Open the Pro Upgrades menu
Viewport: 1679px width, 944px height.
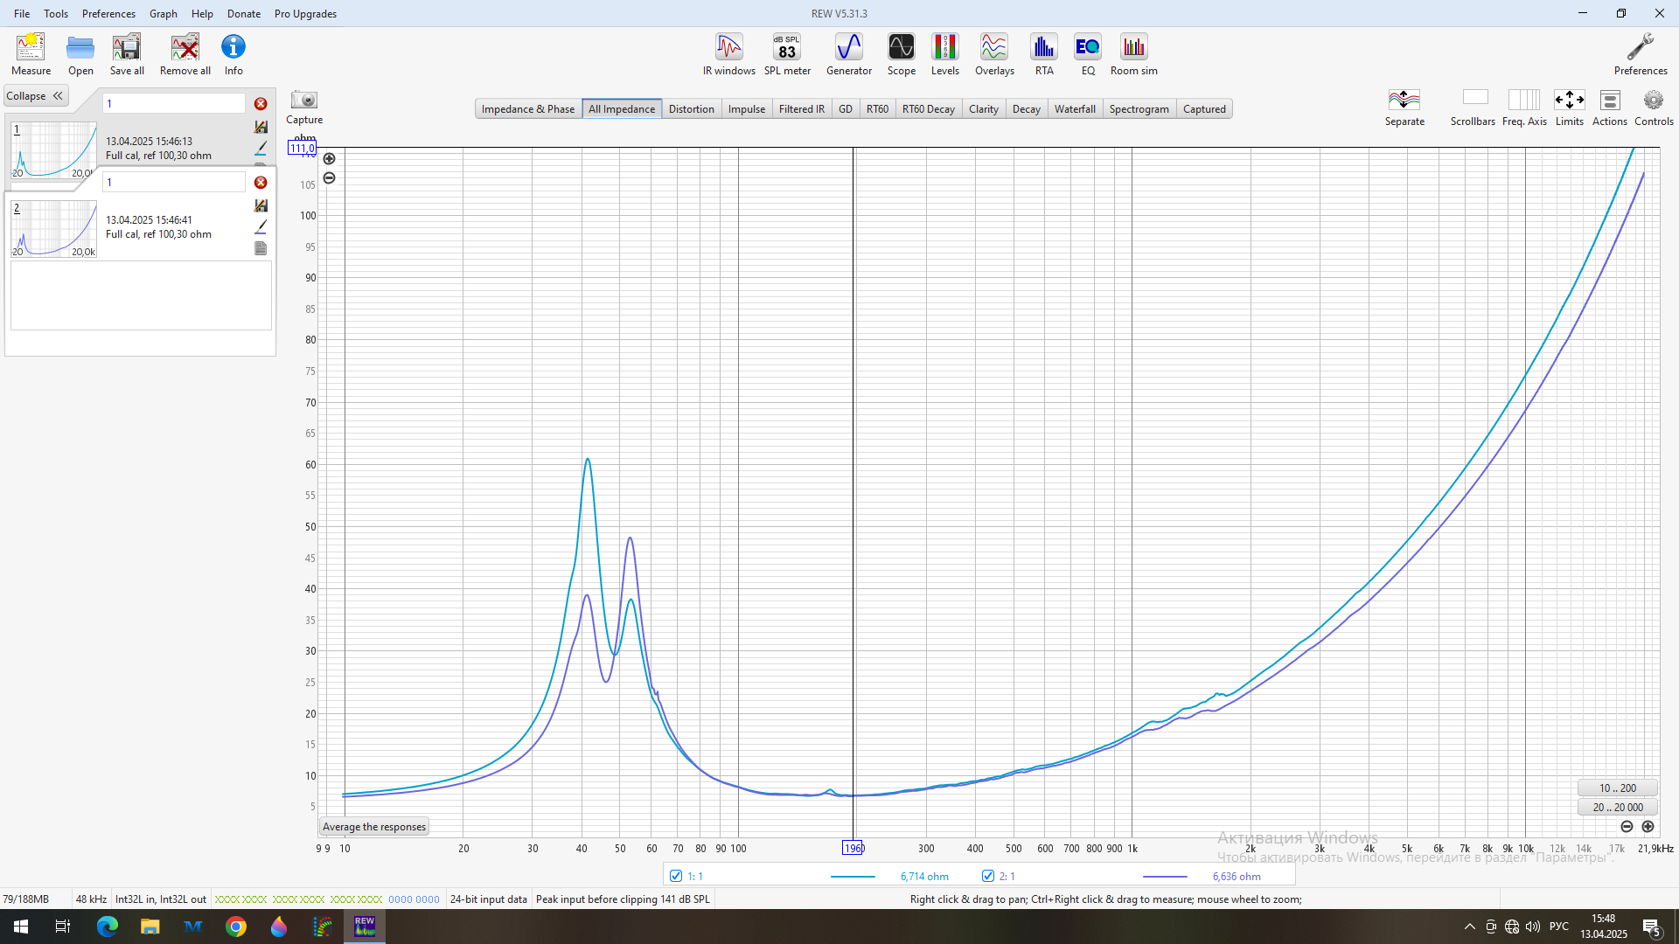pyautogui.click(x=305, y=13)
